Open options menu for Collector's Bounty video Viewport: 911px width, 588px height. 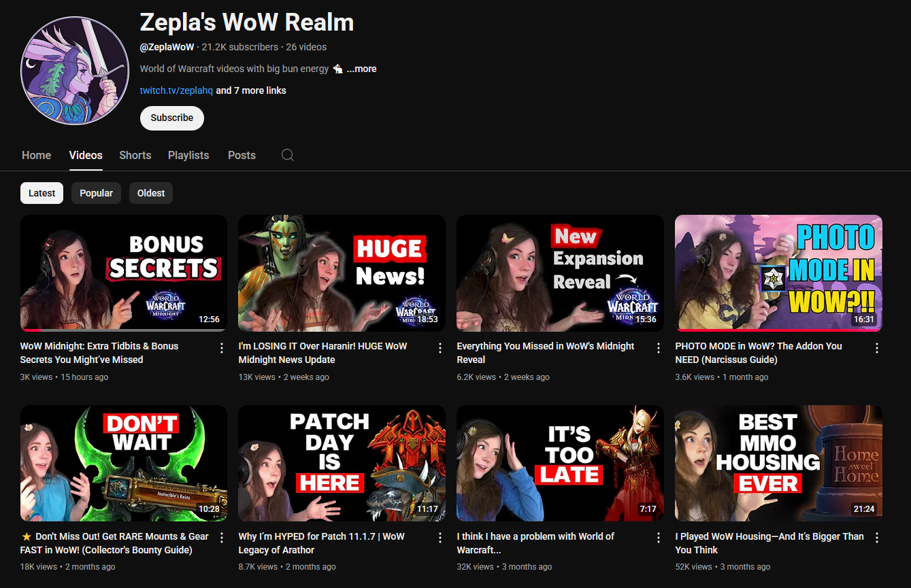point(222,538)
